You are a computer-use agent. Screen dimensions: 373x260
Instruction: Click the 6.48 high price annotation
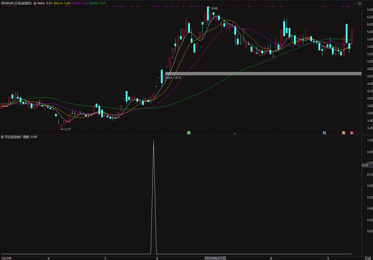click(214, 8)
